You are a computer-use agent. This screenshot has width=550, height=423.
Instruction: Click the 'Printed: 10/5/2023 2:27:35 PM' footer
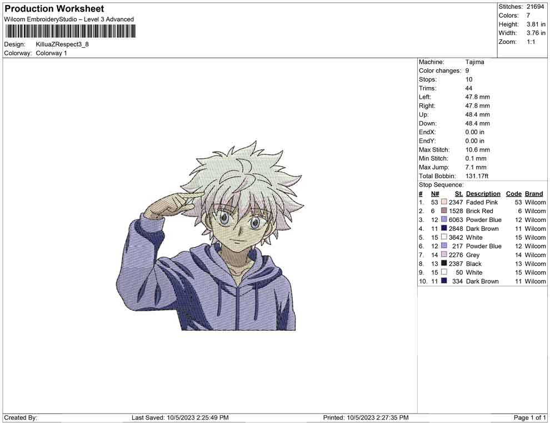point(366,417)
